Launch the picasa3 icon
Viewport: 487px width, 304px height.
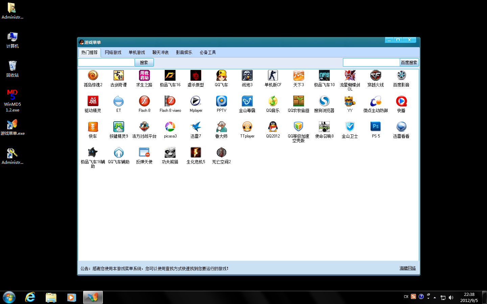(x=170, y=127)
